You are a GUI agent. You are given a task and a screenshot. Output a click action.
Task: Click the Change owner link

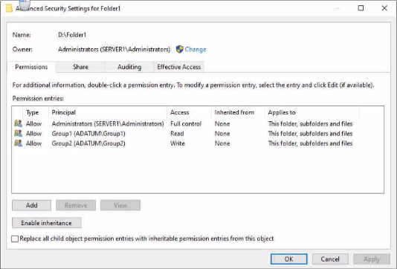click(196, 49)
